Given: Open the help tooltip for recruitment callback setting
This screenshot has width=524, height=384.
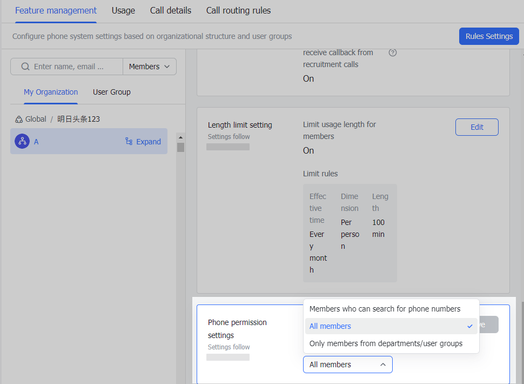Looking at the screenshot, I should (x=393, y=52).
